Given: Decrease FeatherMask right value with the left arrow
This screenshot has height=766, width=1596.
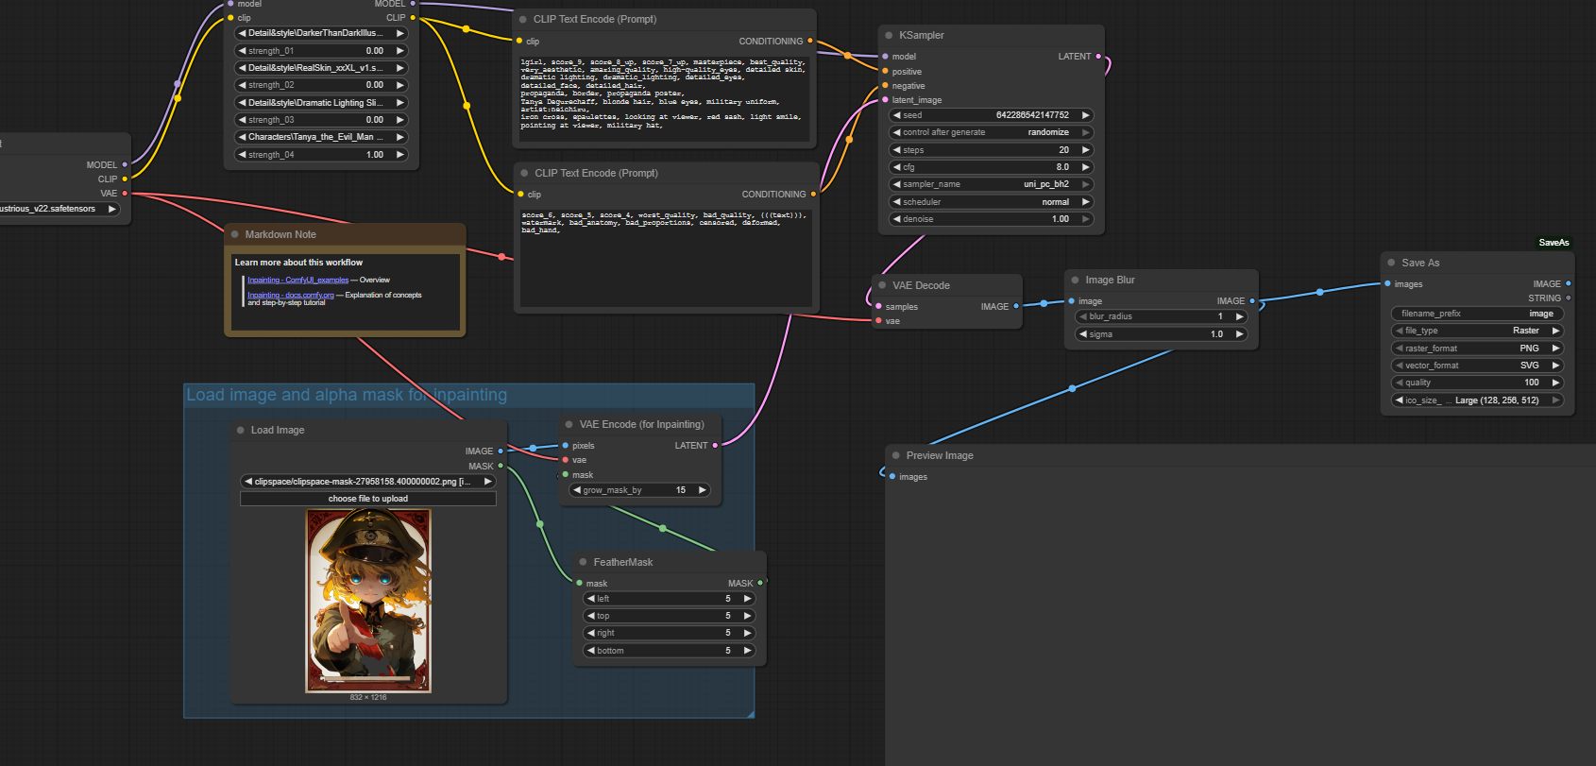Looking at the screenshot, I should 590,633.
